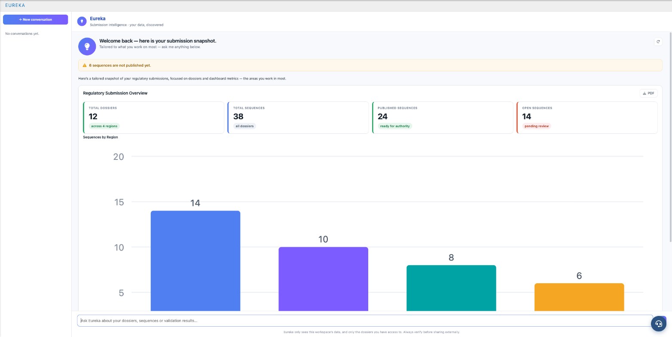Select the purple bar labeled 10
Screen dimensions: 672x337
(323, 279)
